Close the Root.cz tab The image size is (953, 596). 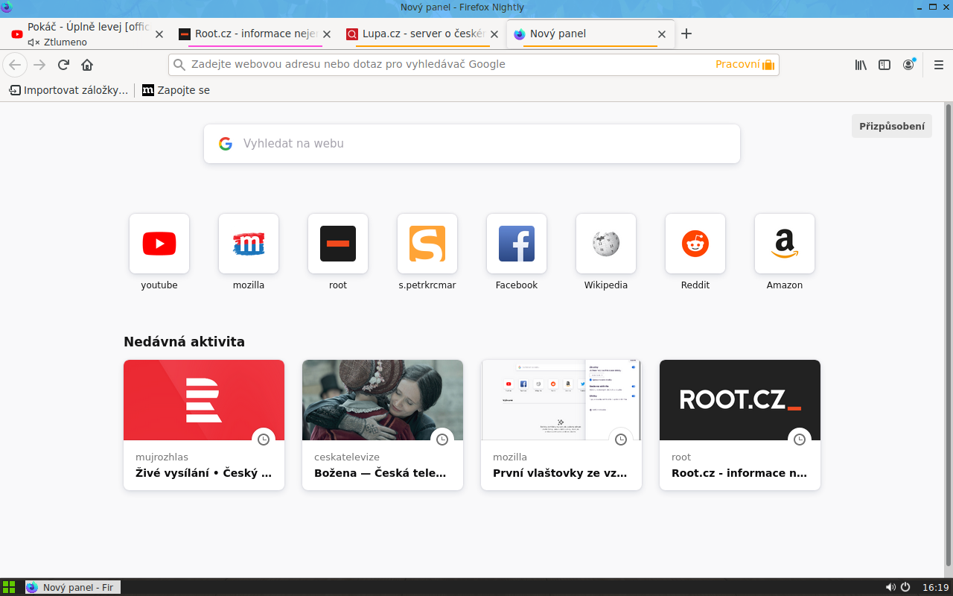click(x=326, y=34)
